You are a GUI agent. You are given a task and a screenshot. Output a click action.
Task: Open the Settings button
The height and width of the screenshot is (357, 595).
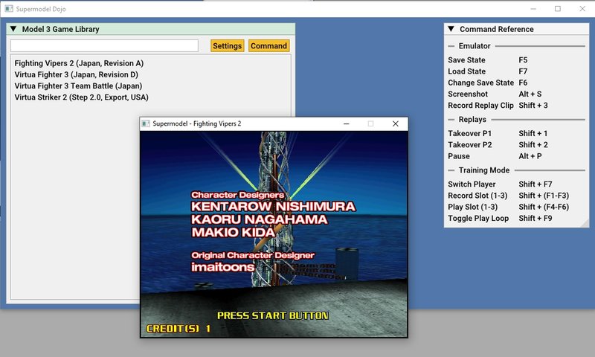(228, 46)
